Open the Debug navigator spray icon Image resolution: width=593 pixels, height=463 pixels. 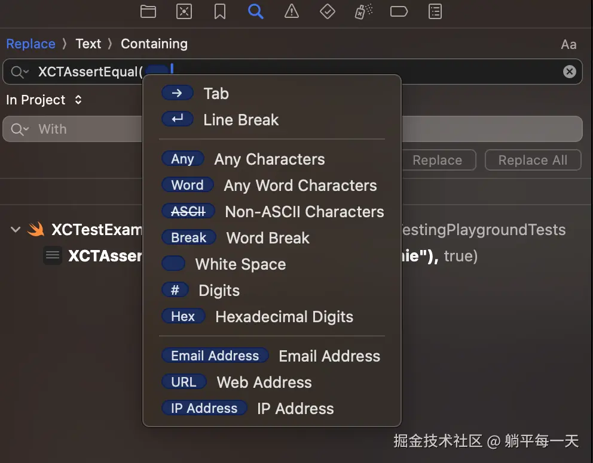pyautogui.click(x=363, y=11)
